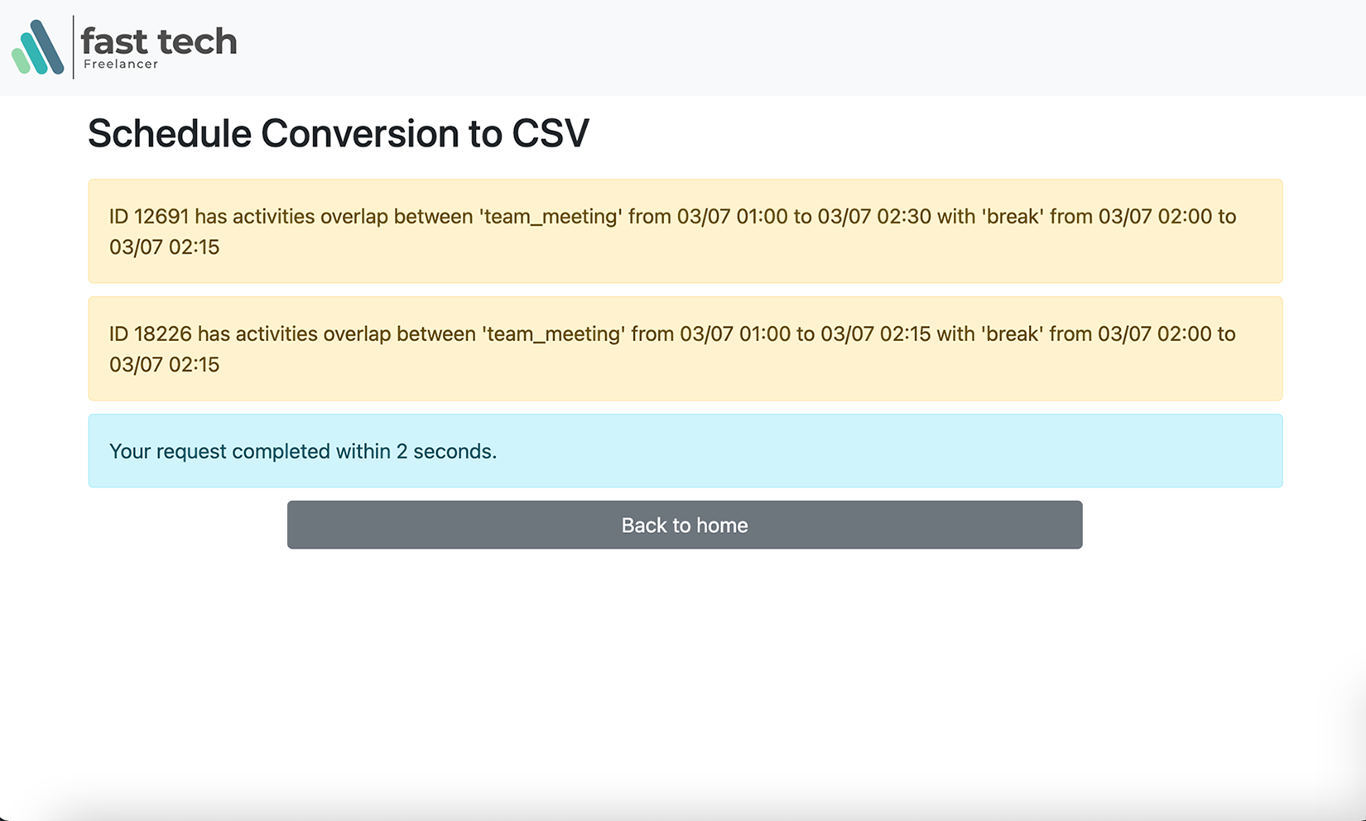Select the "Schedule Conversion to CSV" heading

(338, 133)
